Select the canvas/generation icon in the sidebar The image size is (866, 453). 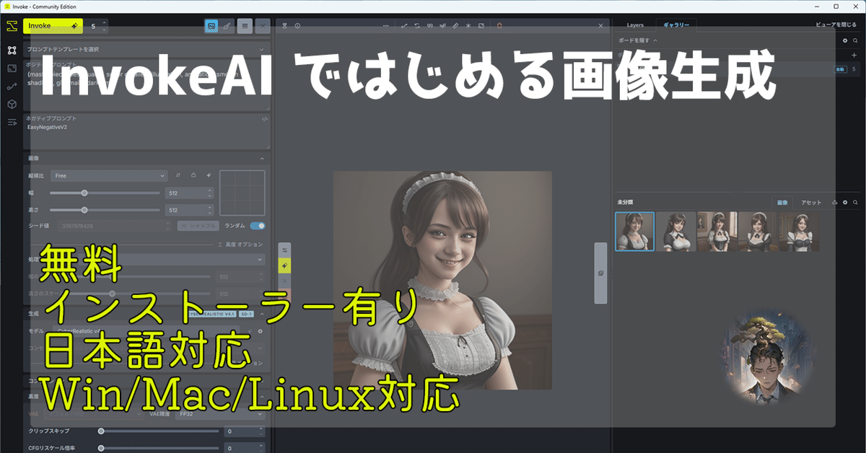point(12,50)
